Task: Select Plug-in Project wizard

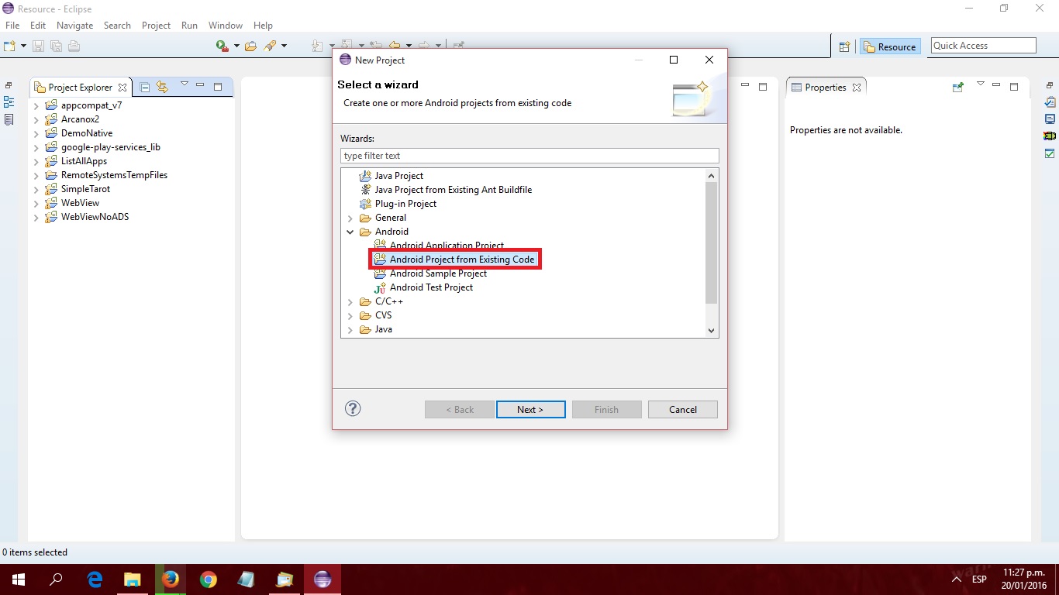Action: coord(405,204)
